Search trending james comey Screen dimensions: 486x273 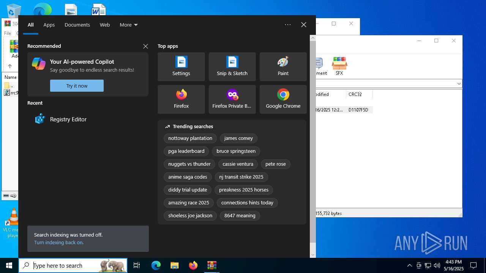coord(238,138)
